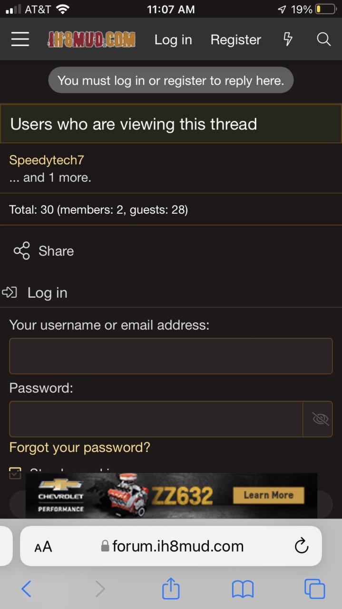The width and height of the screenshot is (342, 609).
Task: Focus the Password input field
Action: (x=156, y=419)
